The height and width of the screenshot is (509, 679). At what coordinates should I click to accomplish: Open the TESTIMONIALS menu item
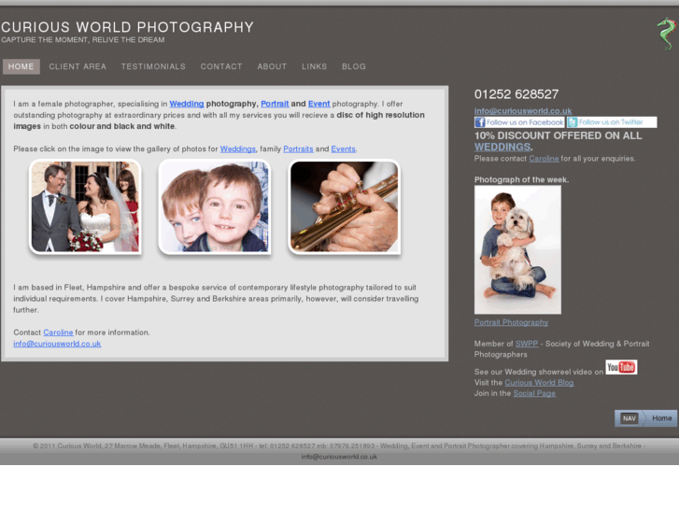pos(153,66)
